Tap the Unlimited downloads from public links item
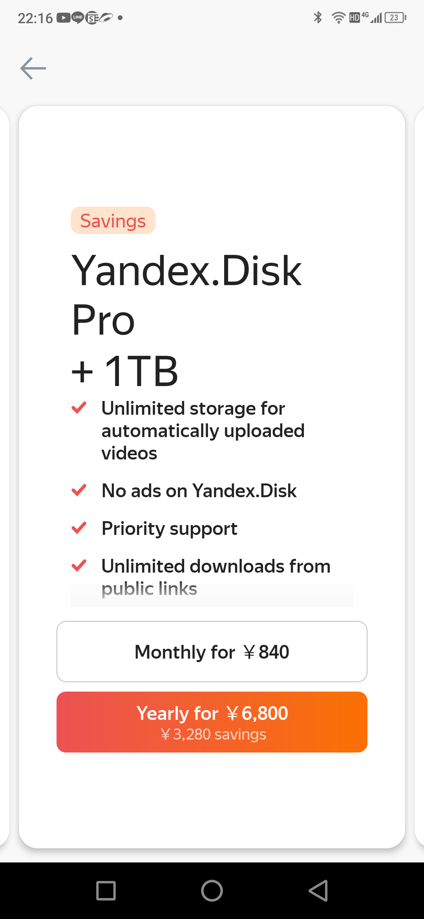424x919 pixels. [216, 577]
